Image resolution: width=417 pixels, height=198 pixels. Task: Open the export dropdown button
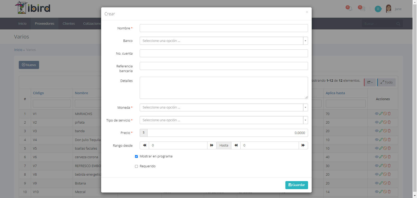point(370,82)
